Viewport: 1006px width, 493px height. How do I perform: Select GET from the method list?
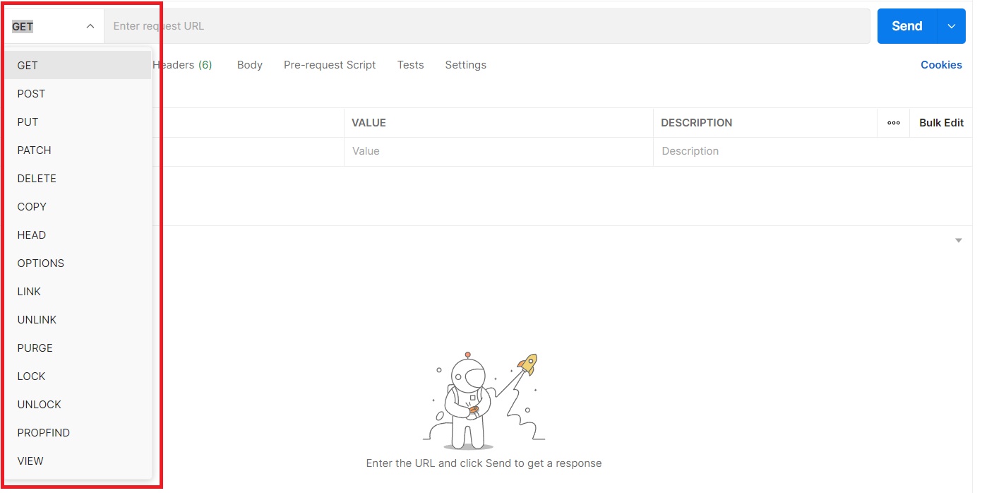pyautogui.click(x=78, y=65)
